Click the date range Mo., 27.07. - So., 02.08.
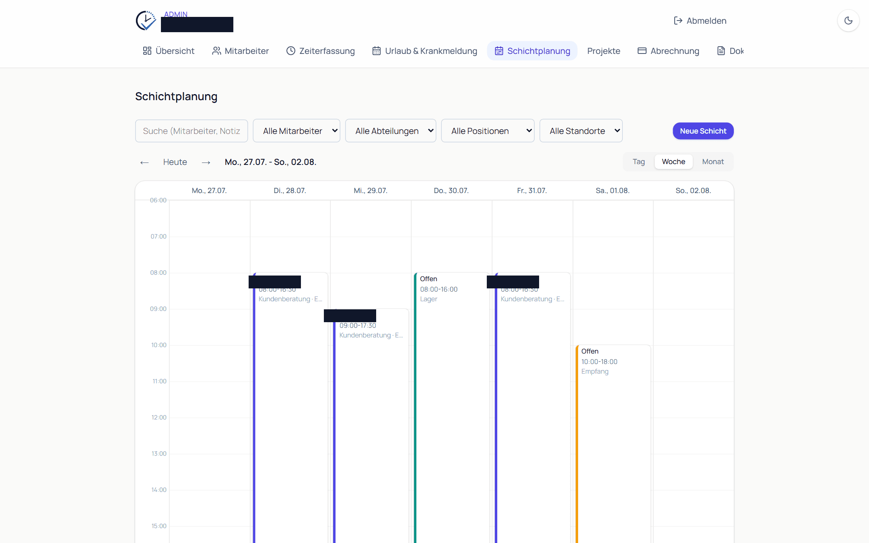Screen dimensions: 869x543 click(270, 162)
